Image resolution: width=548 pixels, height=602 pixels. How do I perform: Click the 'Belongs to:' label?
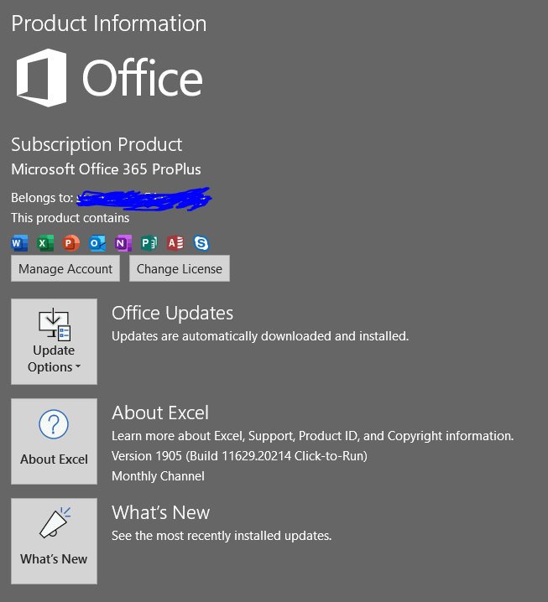point(42,198)
